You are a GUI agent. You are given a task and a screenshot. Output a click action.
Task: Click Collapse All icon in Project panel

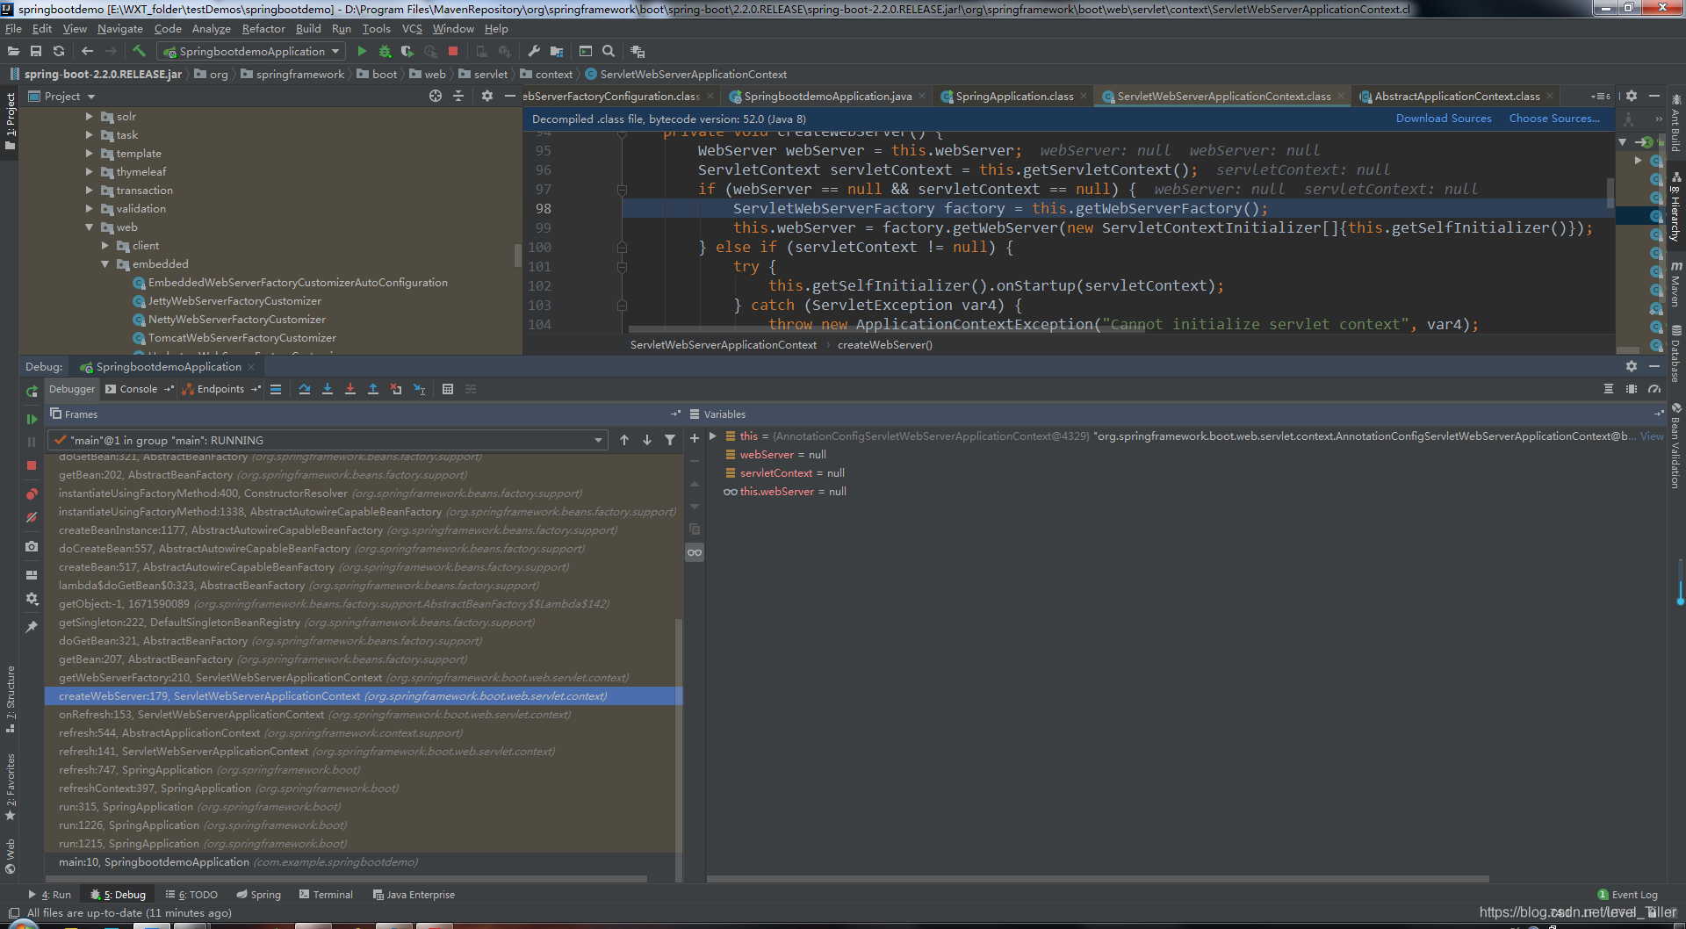click(458, 96)
